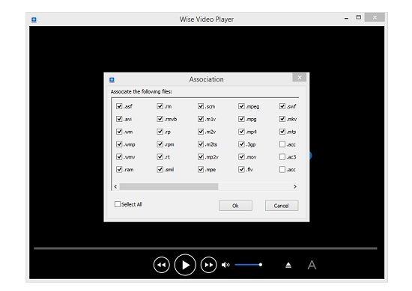The width and height of the screenshot is (412, 291).
Task: Enable the Select All checkbox
Action: (x=118, y=204)
